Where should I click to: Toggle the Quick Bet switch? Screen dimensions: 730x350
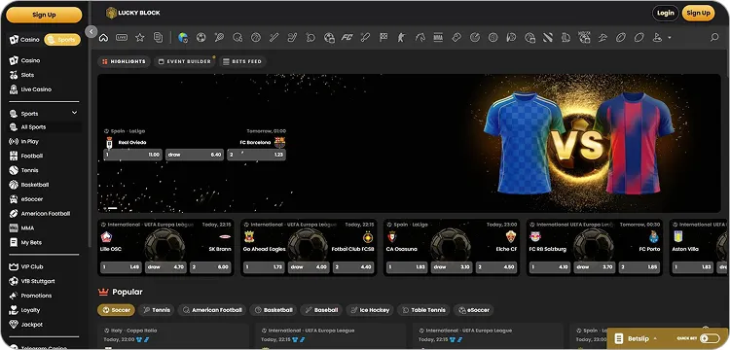pyautogui.click(x=709, y=338)
